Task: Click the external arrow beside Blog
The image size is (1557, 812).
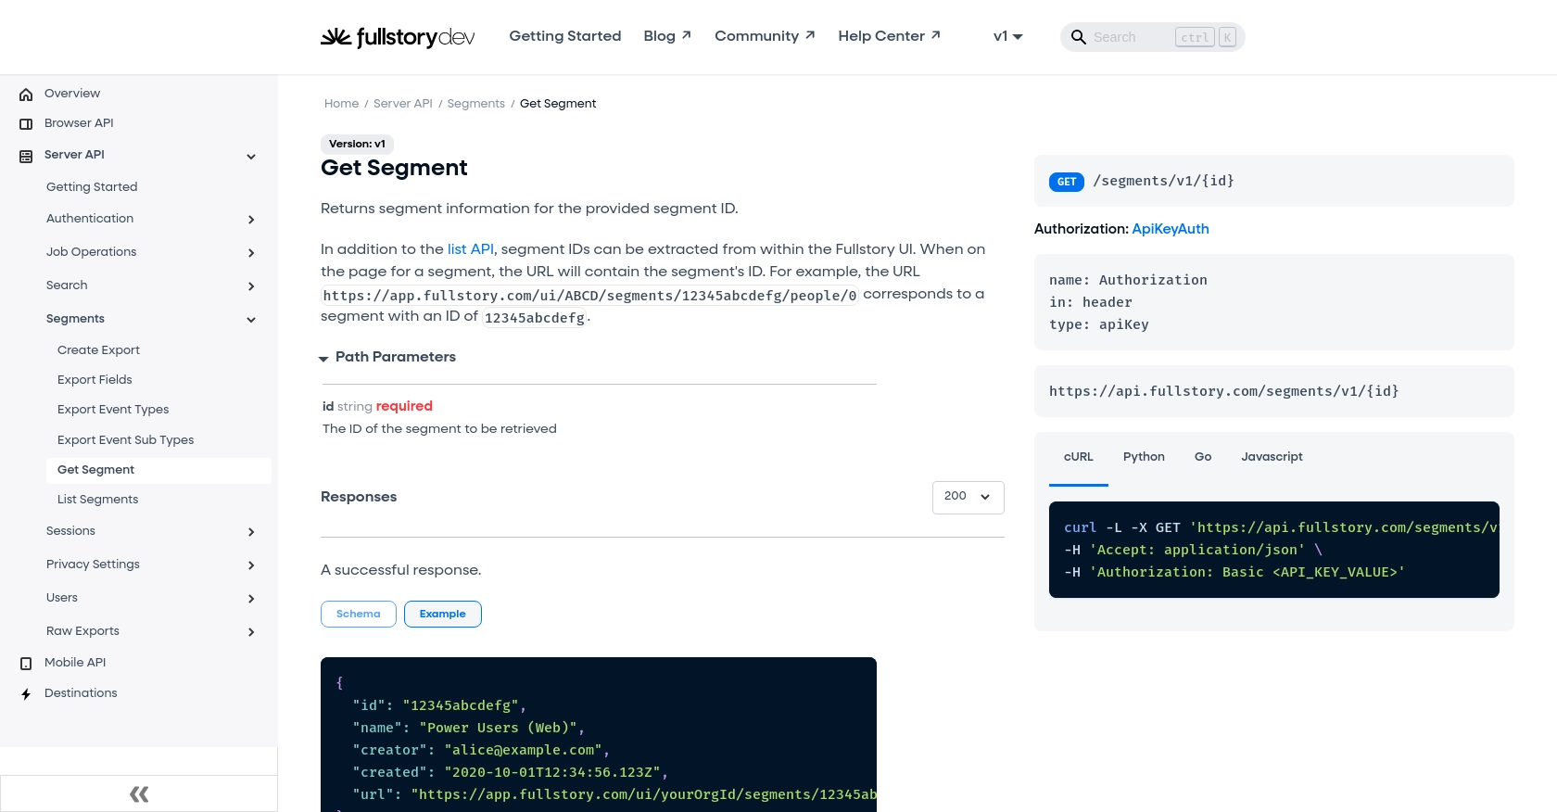Action: [x=687, y=35]
